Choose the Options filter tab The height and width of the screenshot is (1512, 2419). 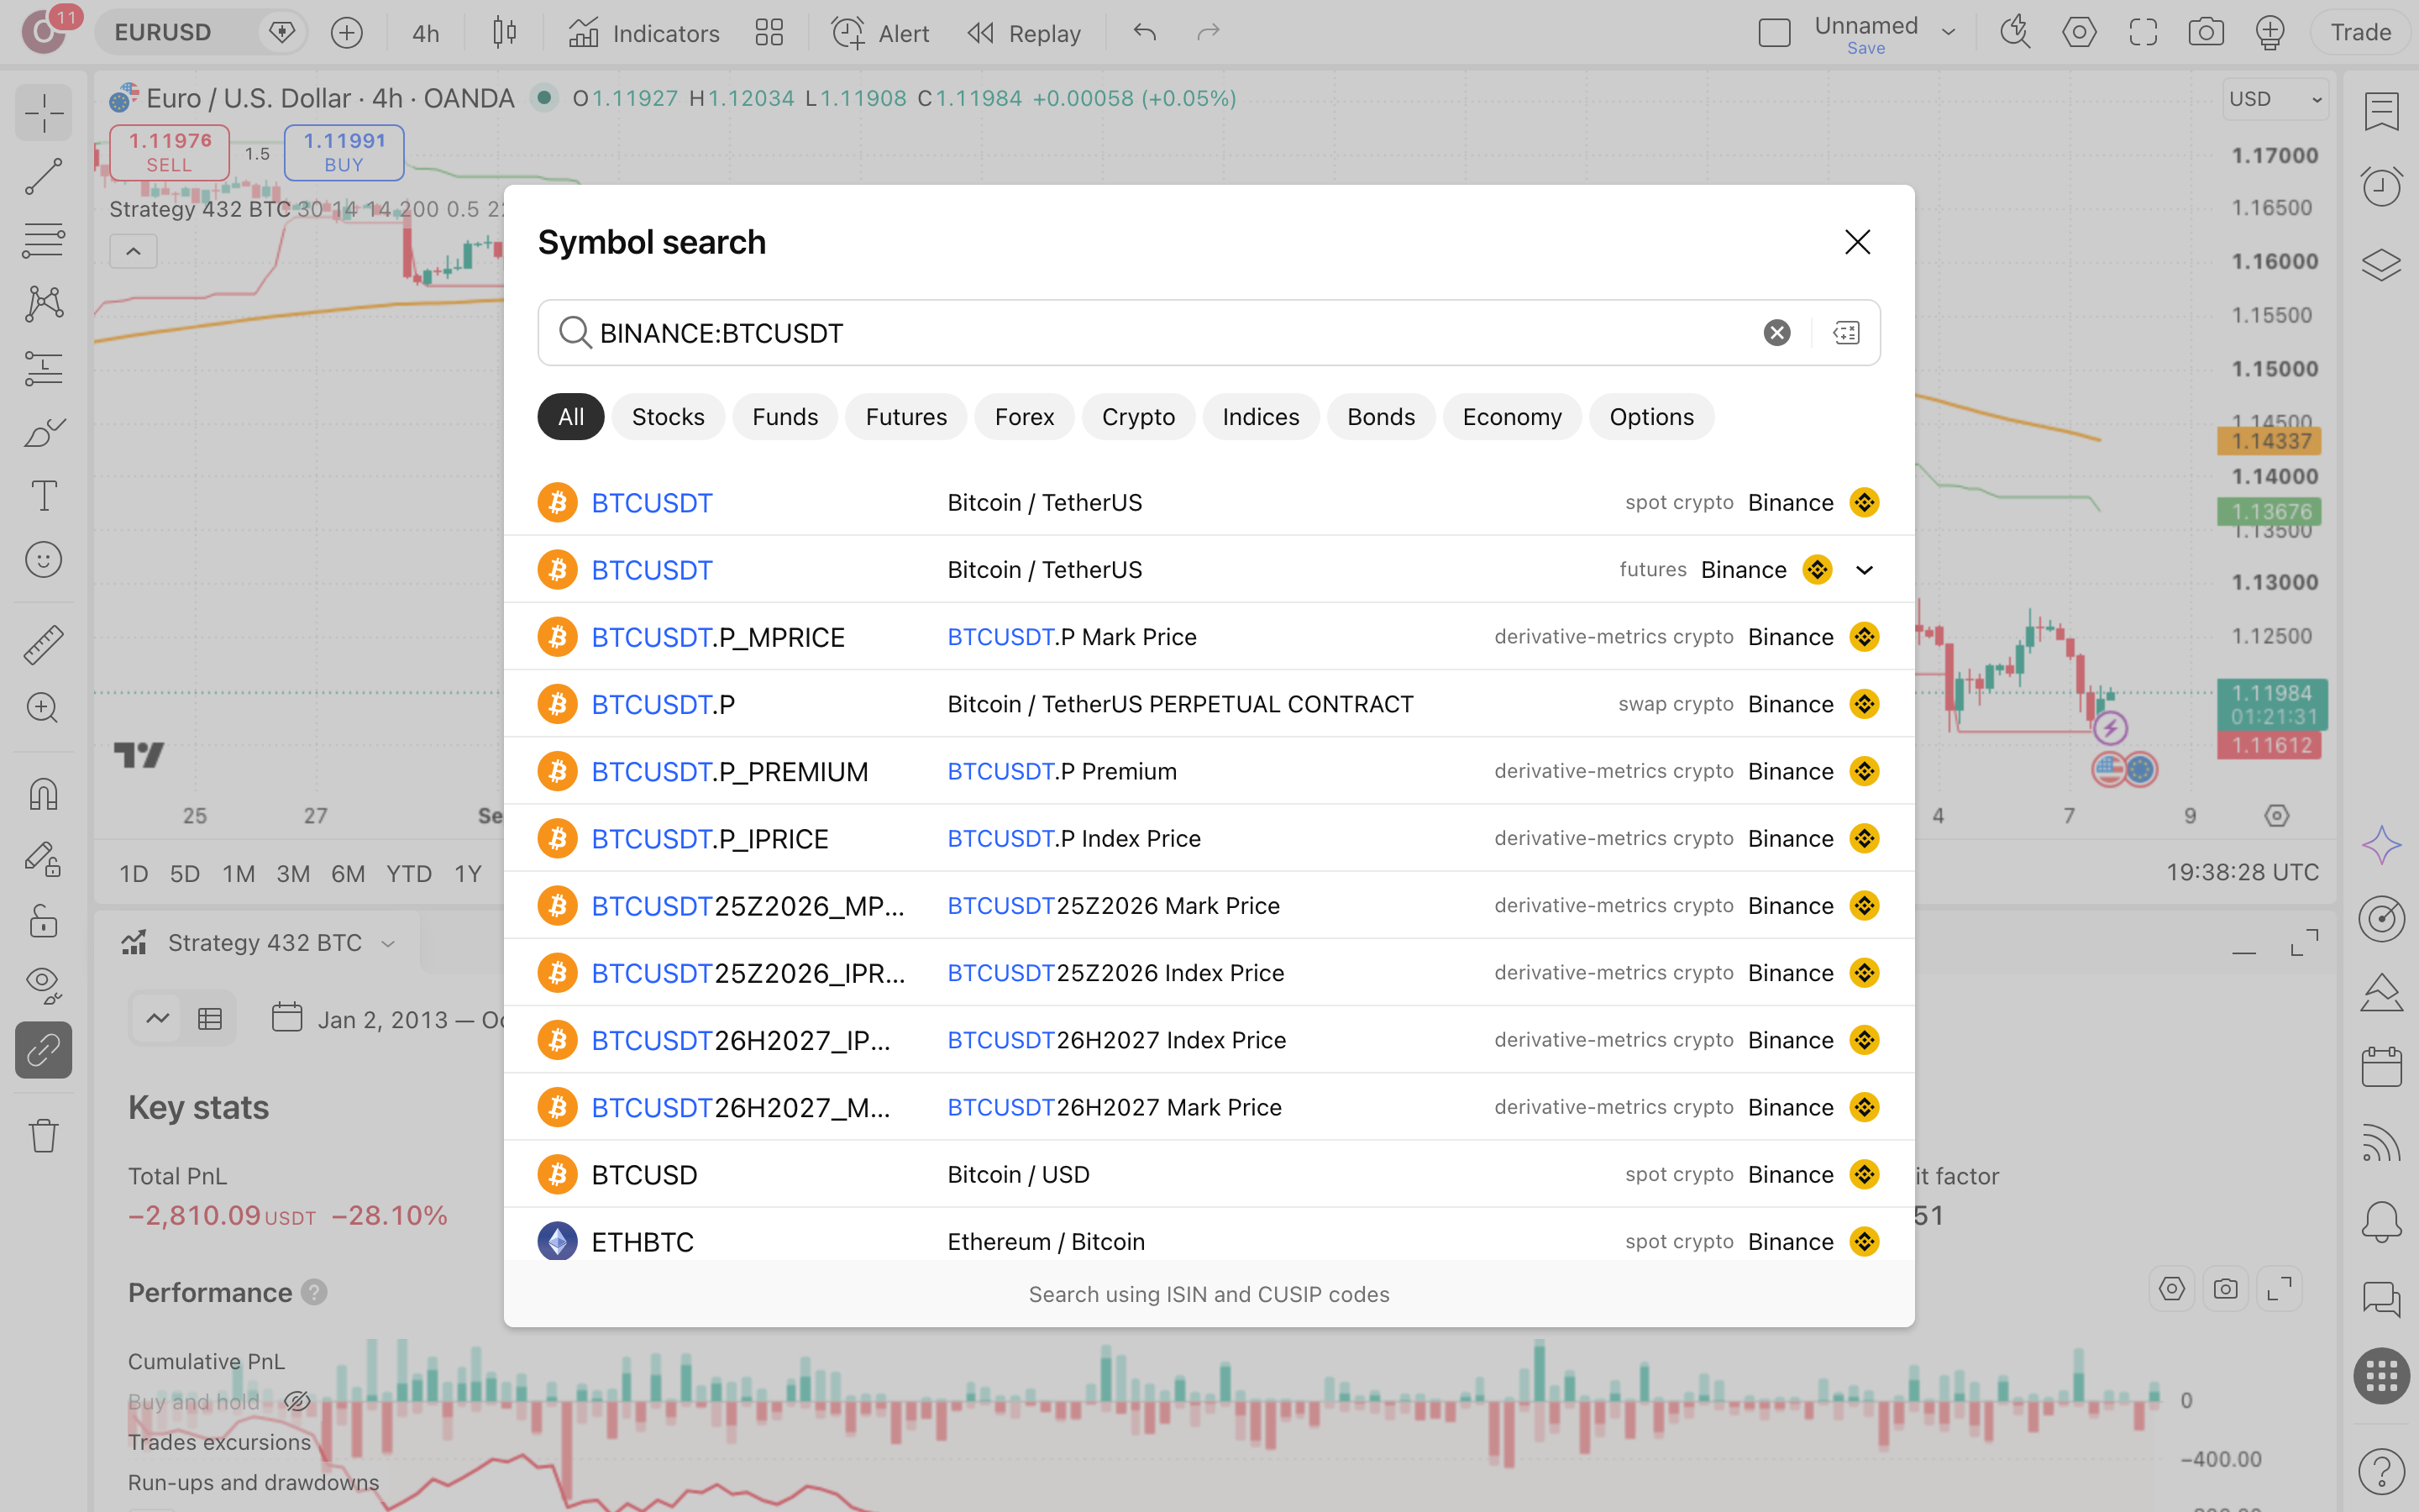click(1651, 417)
